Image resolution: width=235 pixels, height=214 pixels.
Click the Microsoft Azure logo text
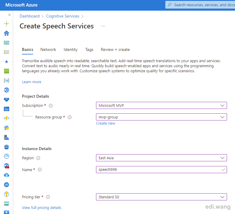[21, 5]
